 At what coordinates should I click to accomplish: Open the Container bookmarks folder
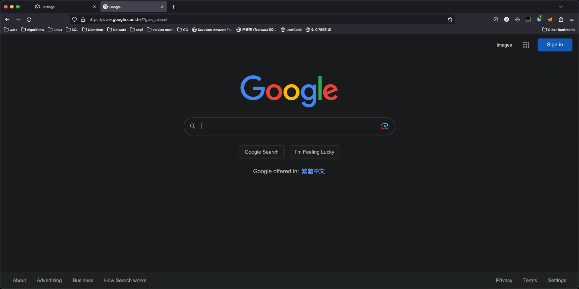tap(93, 30)
